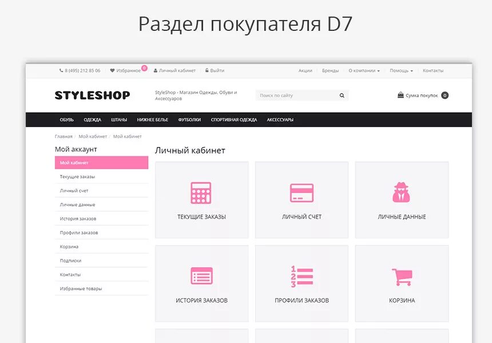
Task: Click the first Мой кабинет breadcrumb link
Action: (93, 137)
